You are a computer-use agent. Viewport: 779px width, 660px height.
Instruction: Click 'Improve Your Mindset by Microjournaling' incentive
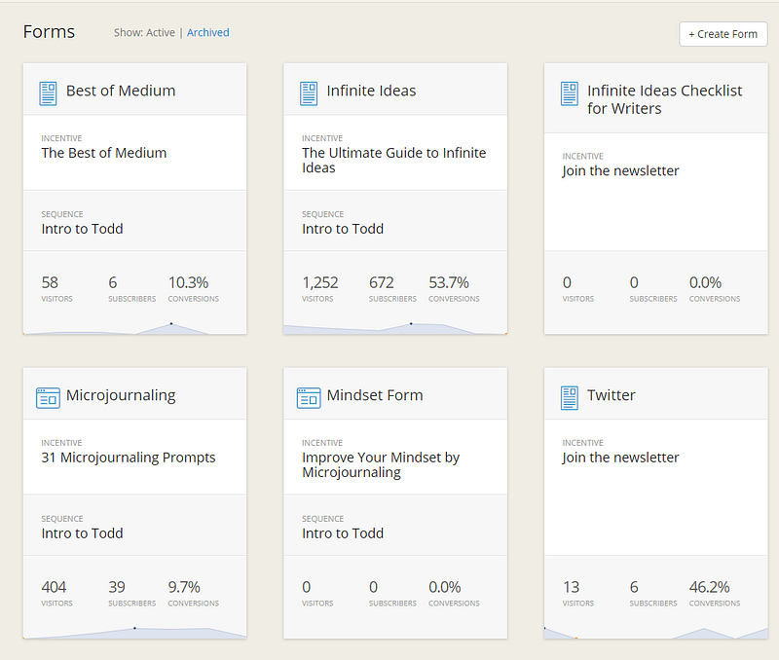coord(381,465)
